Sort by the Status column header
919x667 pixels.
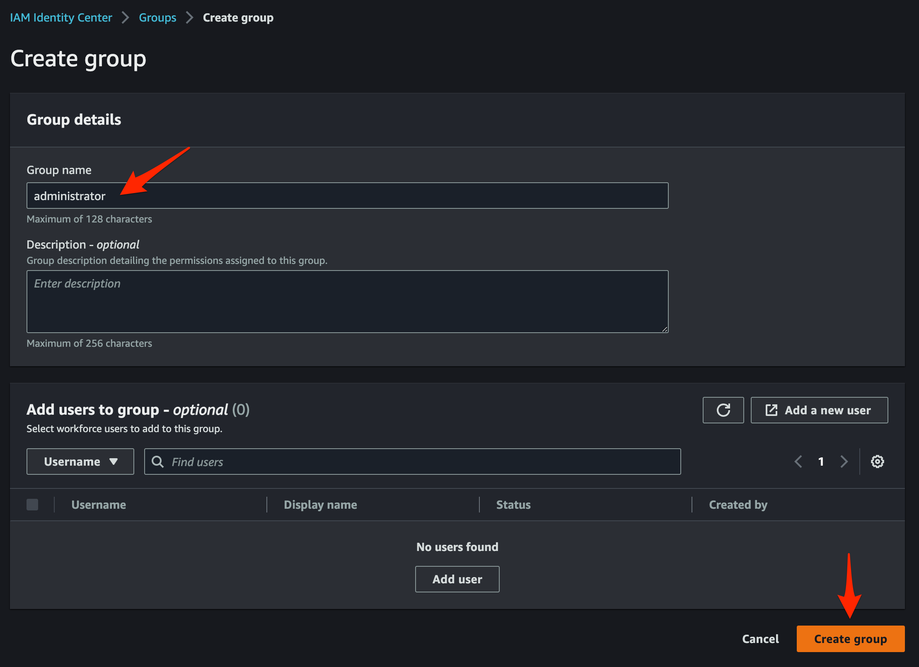pyautogui.click(x=513, y=505)
